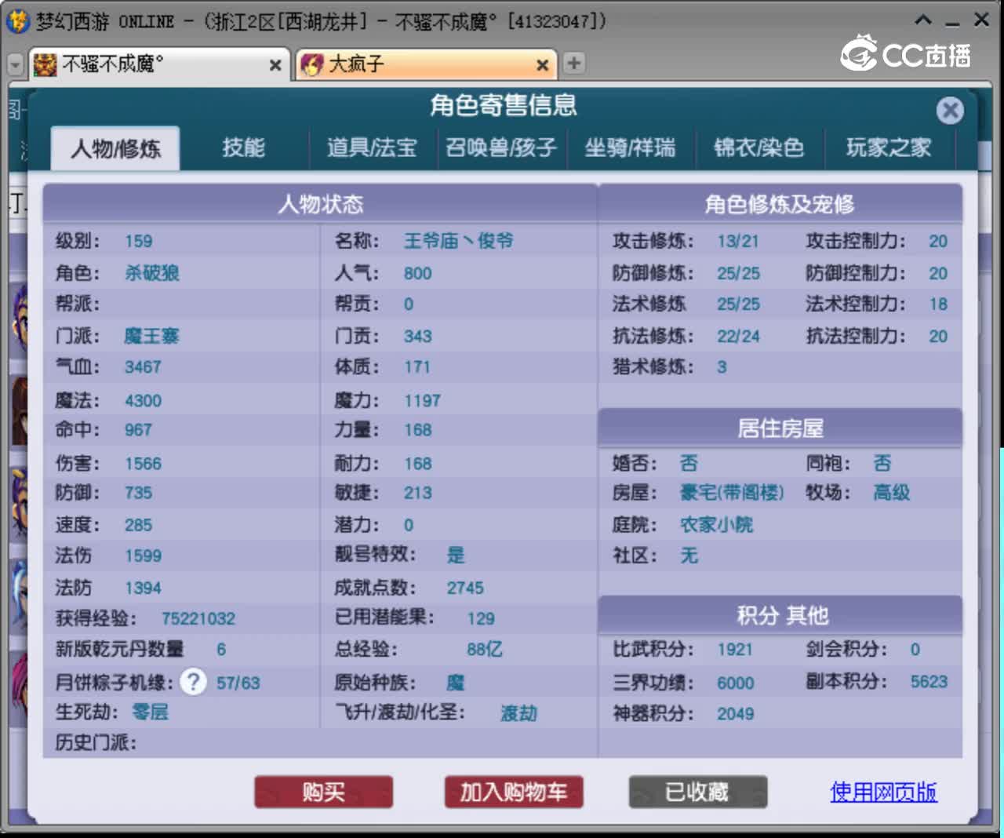This screenshot has height=838, width=1004.
Task: Click the up-arrow collapse icon in title bar
Action: point(924,20)
